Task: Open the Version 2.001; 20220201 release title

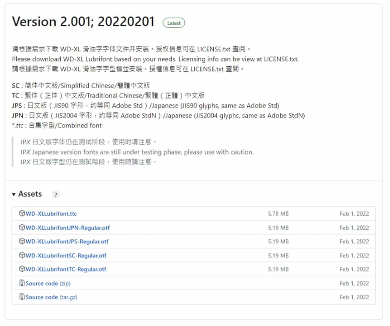Action: click(83, 22)
